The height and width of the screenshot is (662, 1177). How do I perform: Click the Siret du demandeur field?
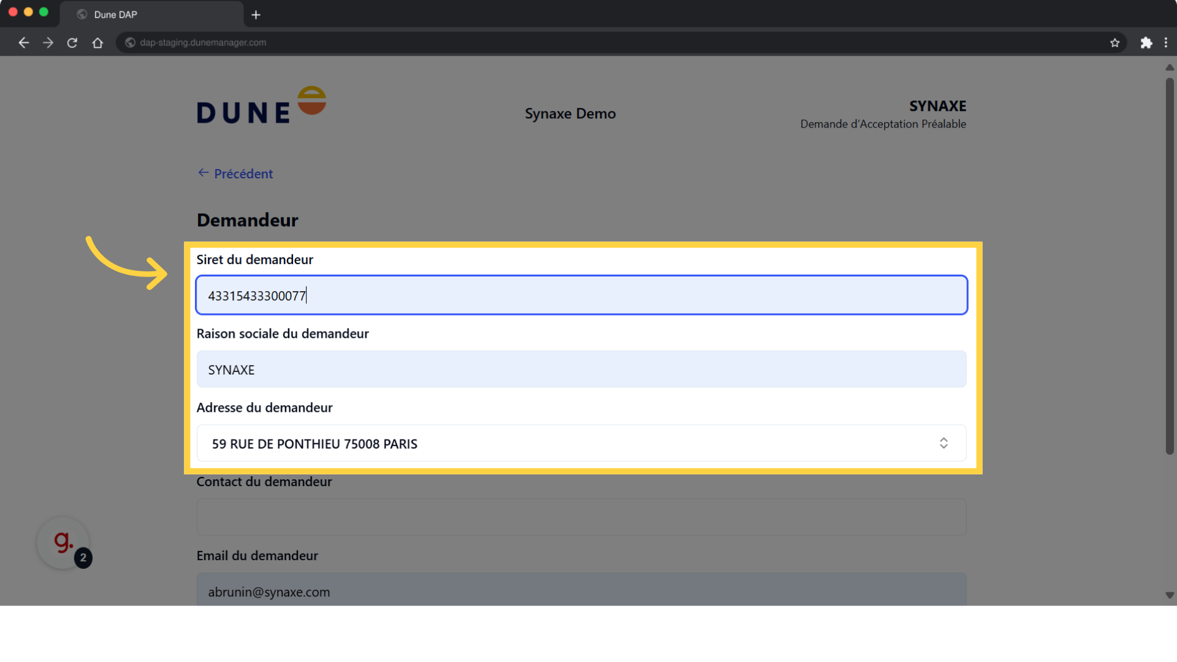[x=581, y=295]
